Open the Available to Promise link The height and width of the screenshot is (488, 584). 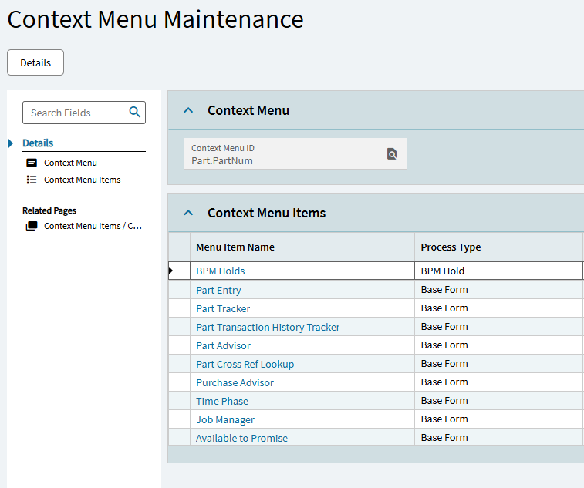pos(241,438)
